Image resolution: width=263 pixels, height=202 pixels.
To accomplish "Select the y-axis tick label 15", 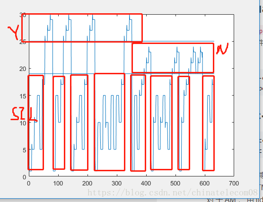I will pos(23,97).
